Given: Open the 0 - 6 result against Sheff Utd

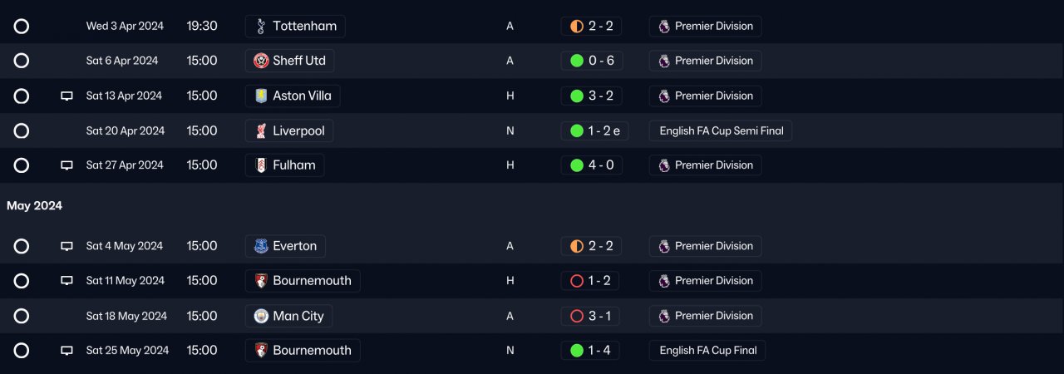Looking at the screenshot, I should tap(592, 61).
